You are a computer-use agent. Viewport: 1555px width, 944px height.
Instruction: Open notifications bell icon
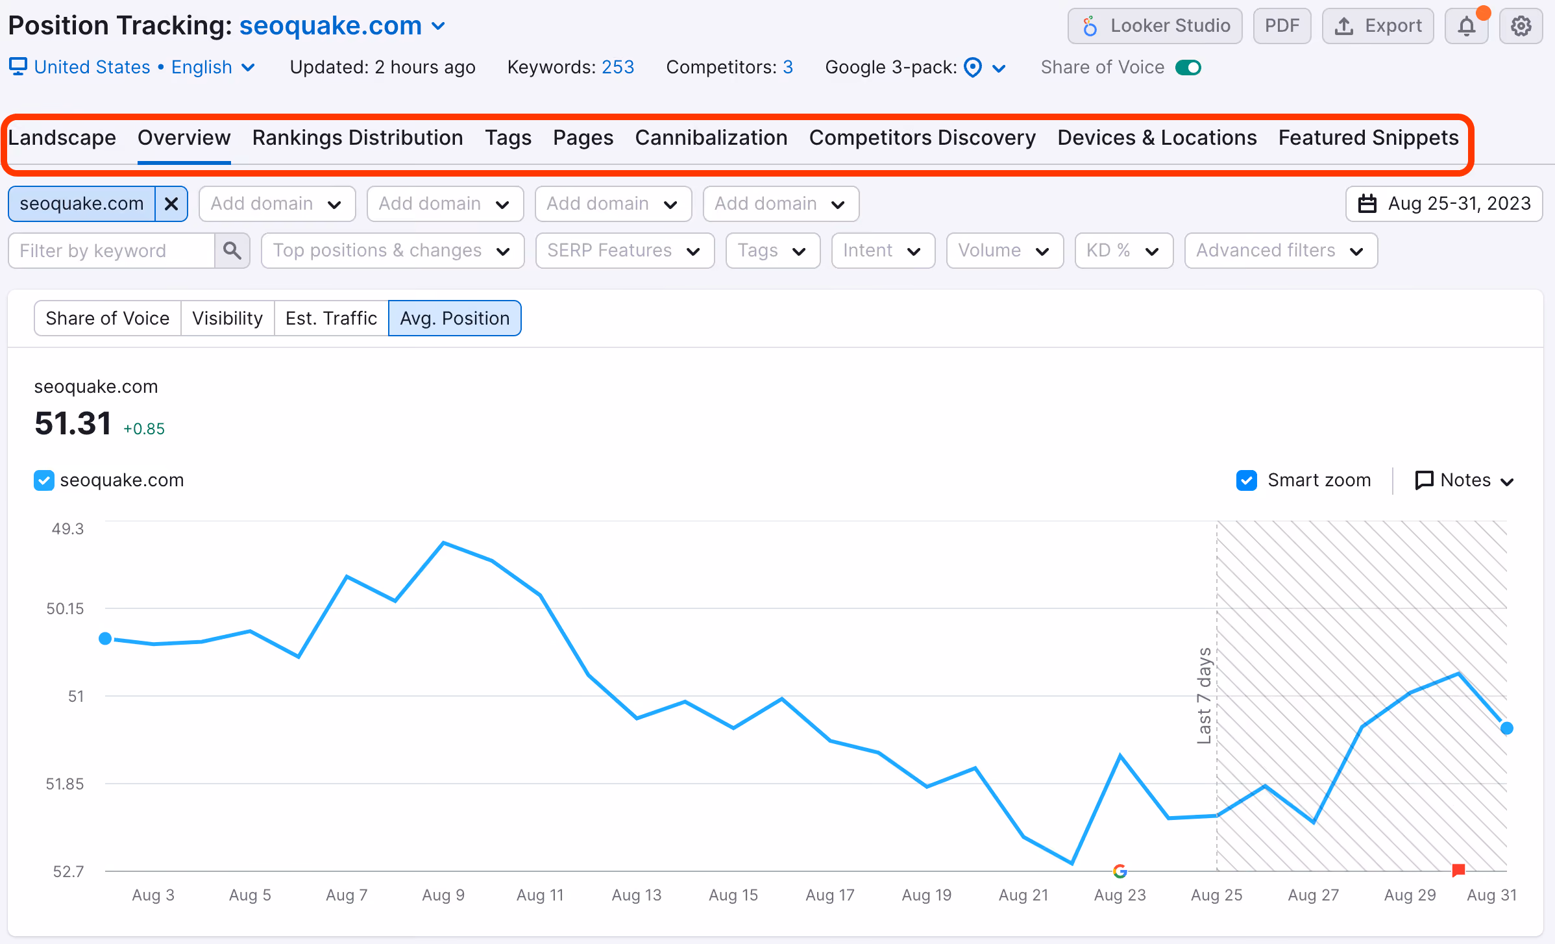pos(1466,26)
